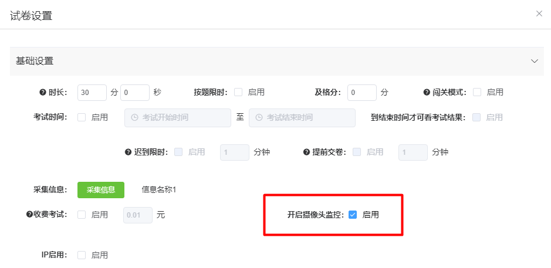Image resolution: width=551 pixels, height=268 pixels.
Task: Enable the 考试时间 checkbox
Action: pyautogui.click(x=82, y=117)
